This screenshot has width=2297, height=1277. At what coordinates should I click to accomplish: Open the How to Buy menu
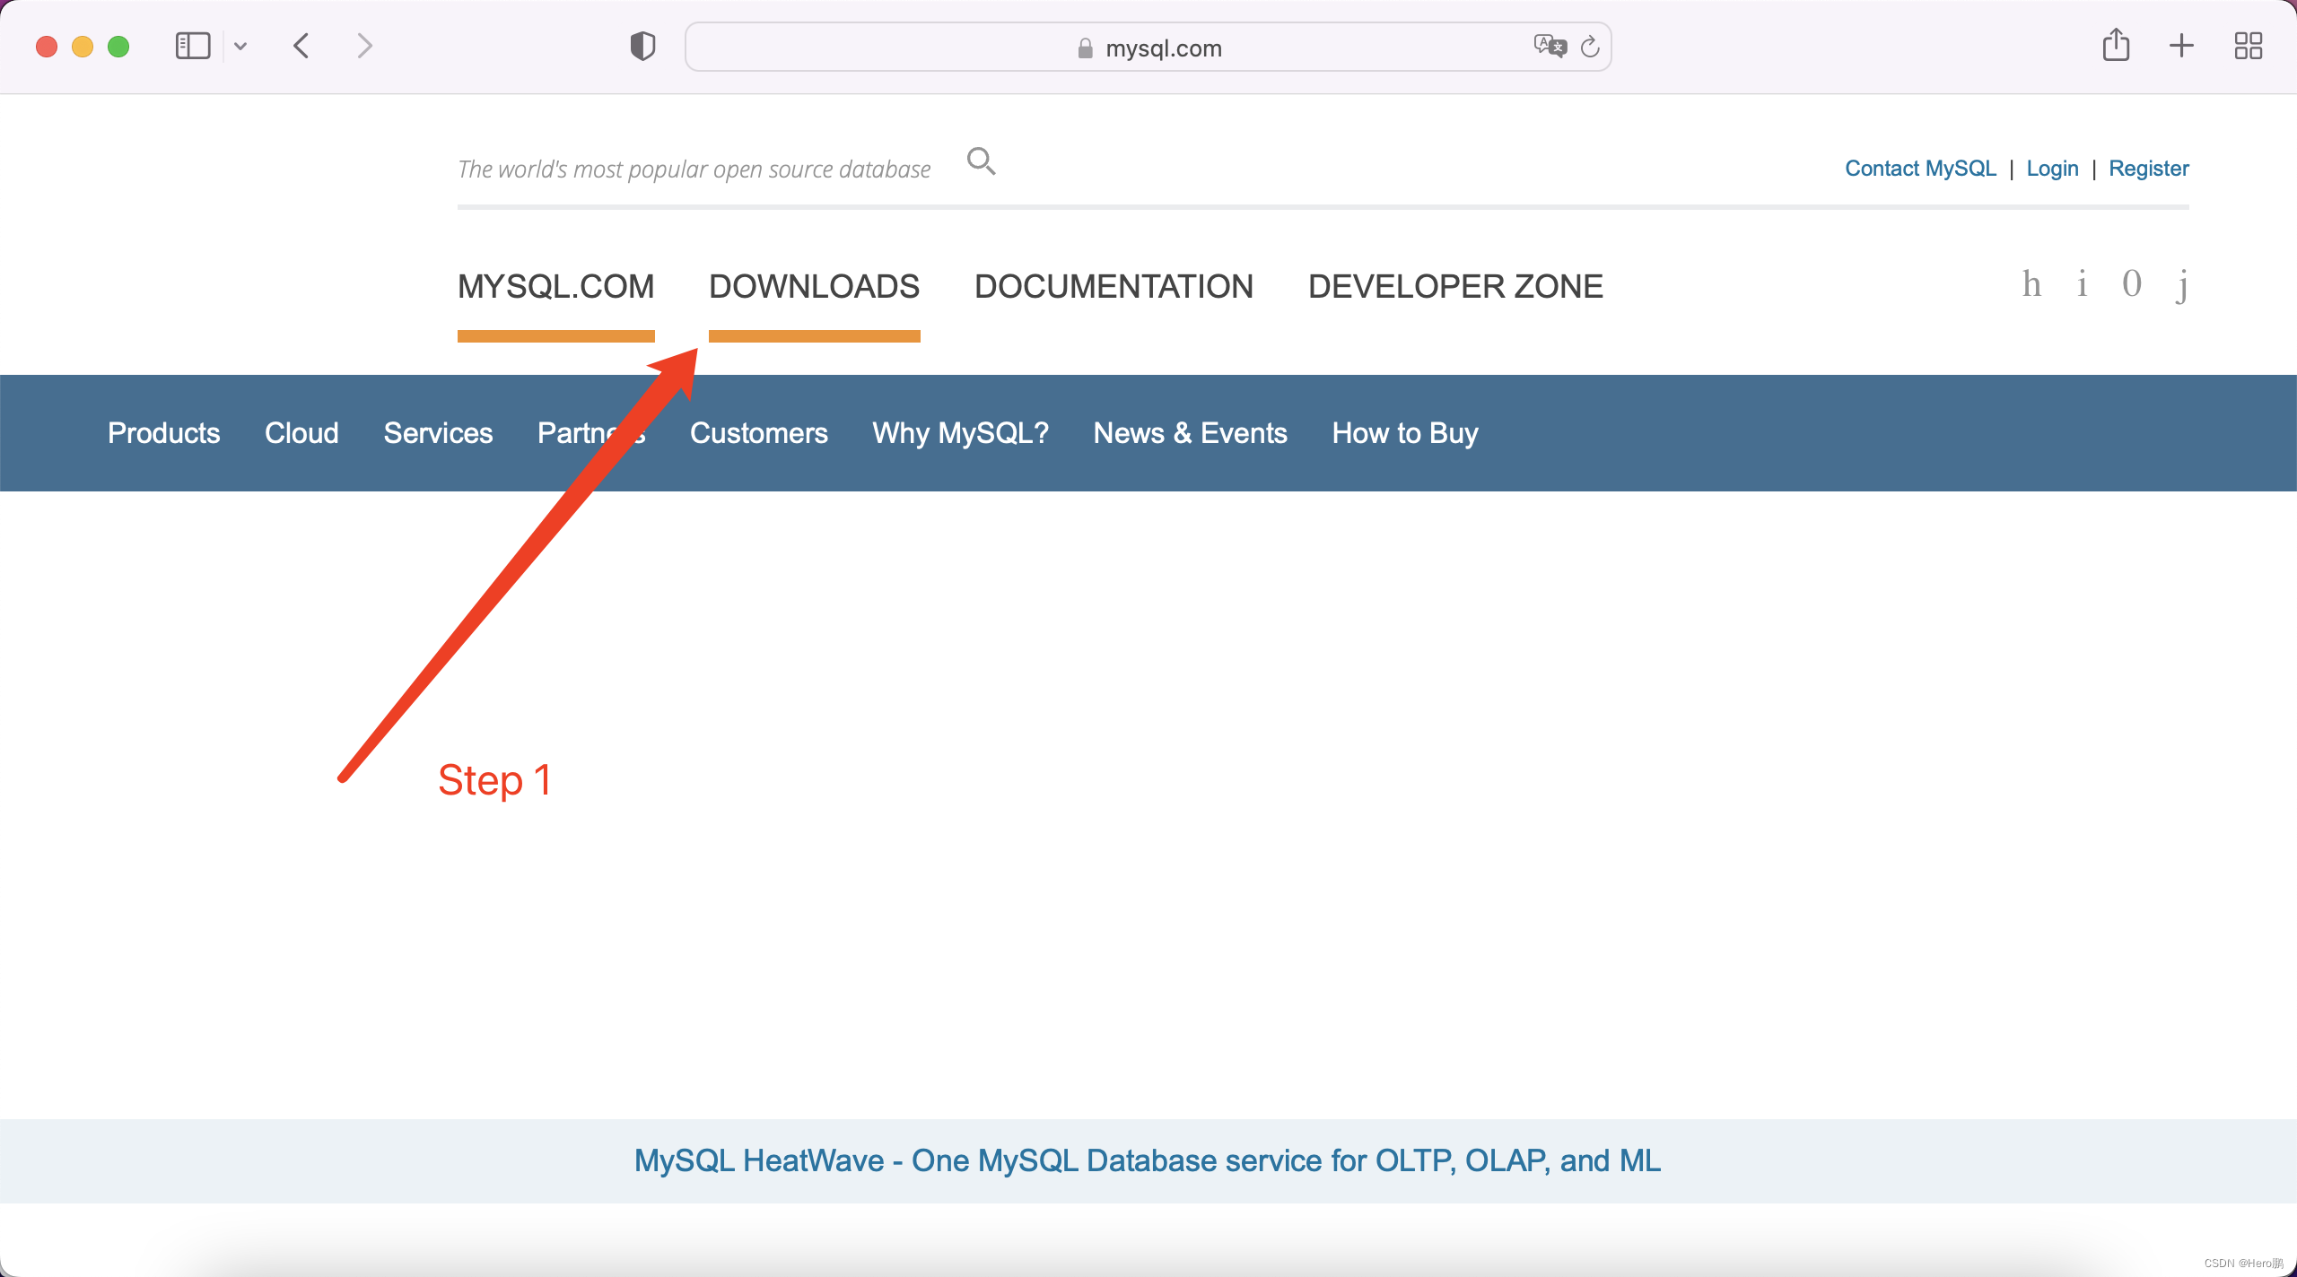pyautogui.click(x=1404, y=433)
